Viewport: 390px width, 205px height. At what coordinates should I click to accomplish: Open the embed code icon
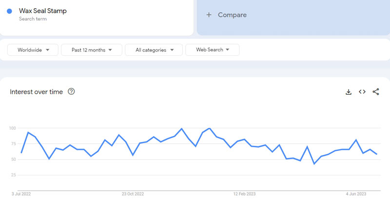coord(362,92)
